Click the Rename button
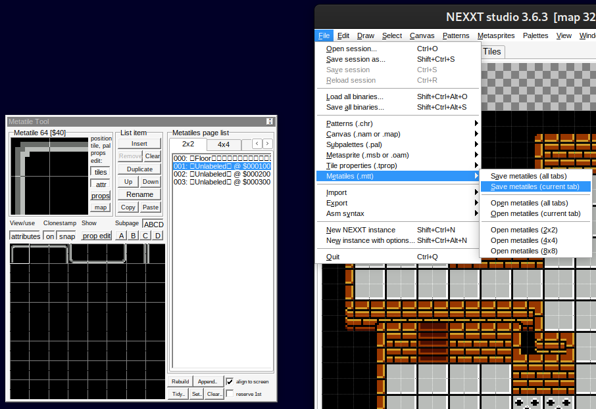596x409 pixels. [x=139, y=194]
